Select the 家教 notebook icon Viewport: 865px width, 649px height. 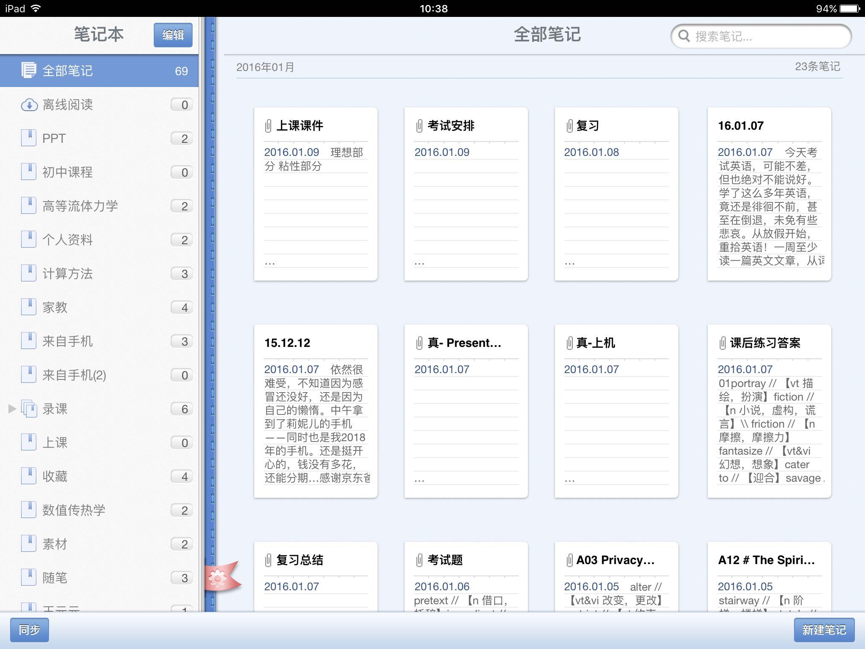(29, 307)
